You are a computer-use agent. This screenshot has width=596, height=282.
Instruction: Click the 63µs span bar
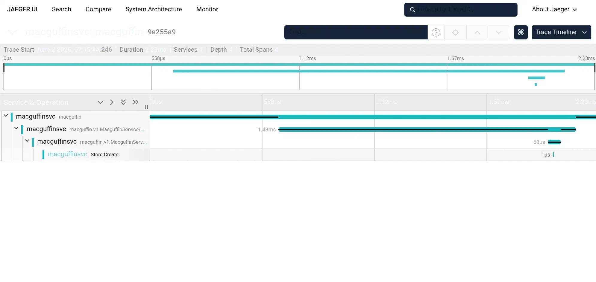[554, 142]
